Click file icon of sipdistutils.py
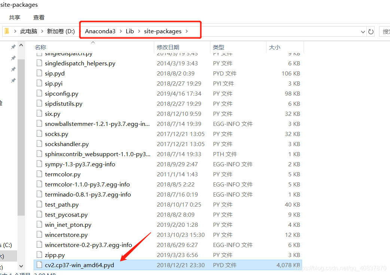The width and height of the screenshot is (390, 275). pyautogui.click(x=39, y=103)
